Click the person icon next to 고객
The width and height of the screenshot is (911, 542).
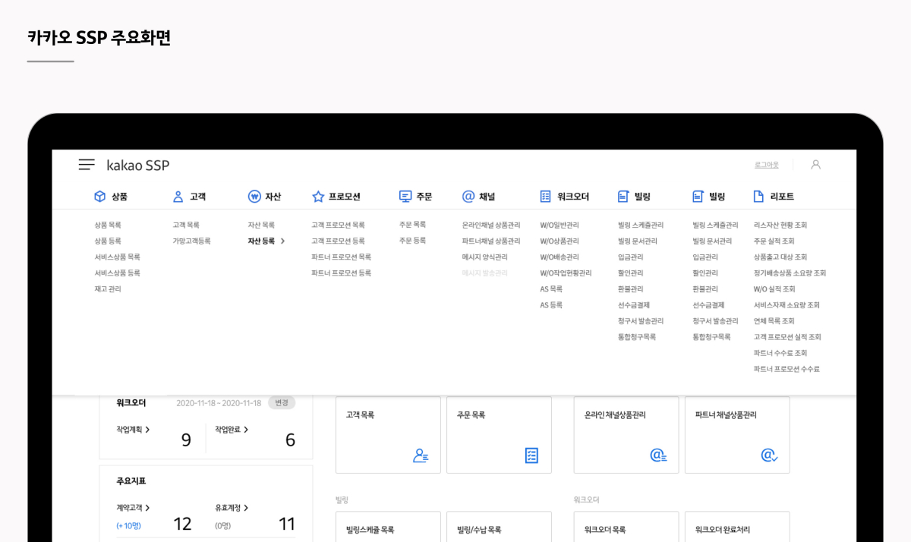pos(178,197)
